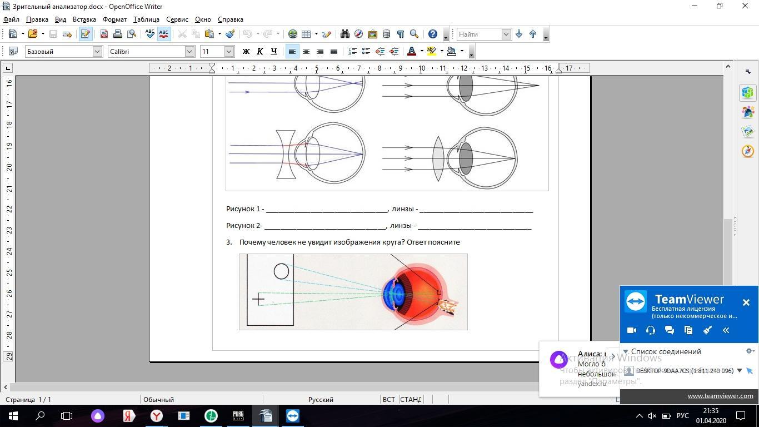Click the Format Paintbrush icon
Image resolution: width=759 pixels, height=427 pixels.
click(x=230, y=34)
